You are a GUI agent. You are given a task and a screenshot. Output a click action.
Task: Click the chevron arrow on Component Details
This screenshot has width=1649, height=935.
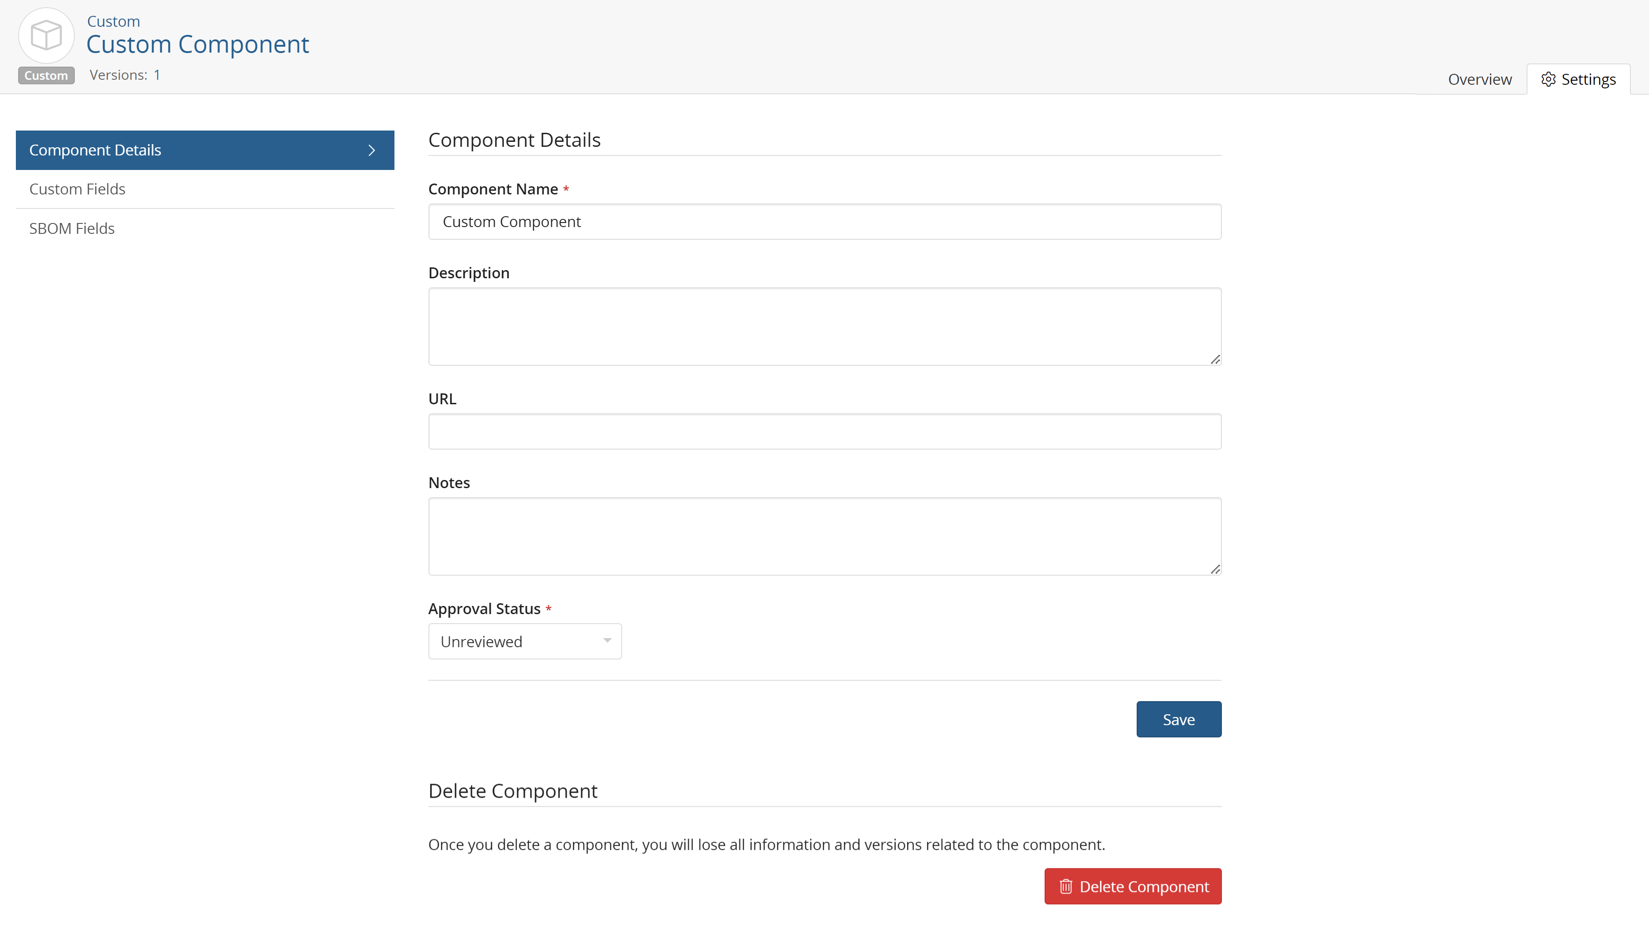coord(372,150)
